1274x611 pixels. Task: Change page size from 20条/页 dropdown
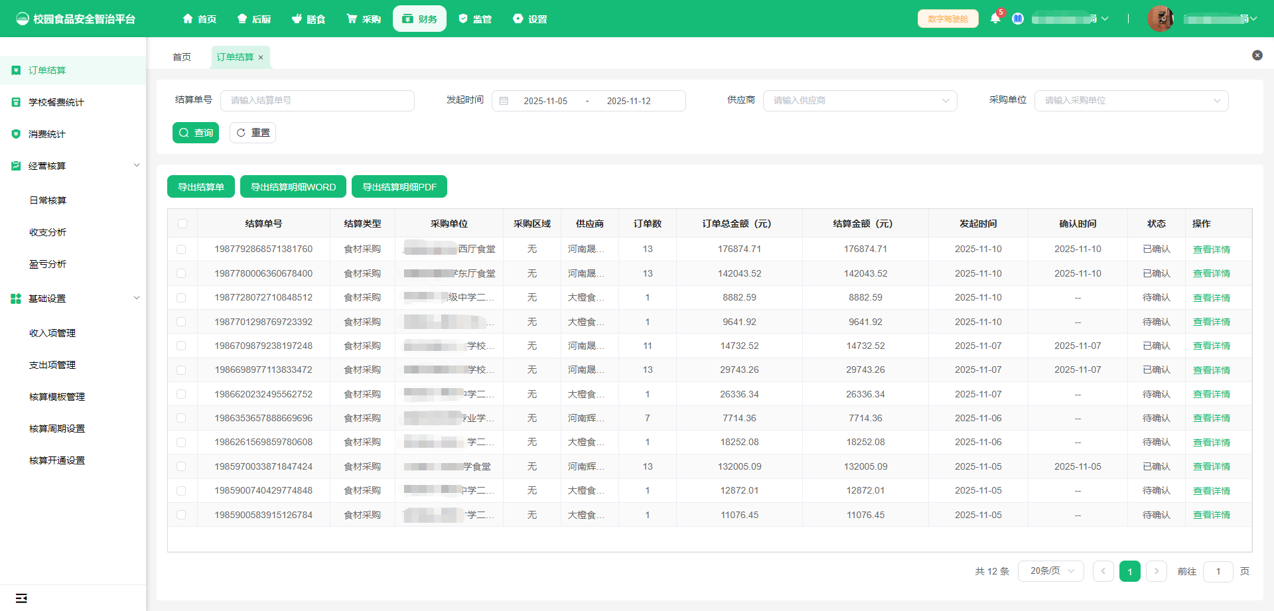click(x=1050, y=571)
